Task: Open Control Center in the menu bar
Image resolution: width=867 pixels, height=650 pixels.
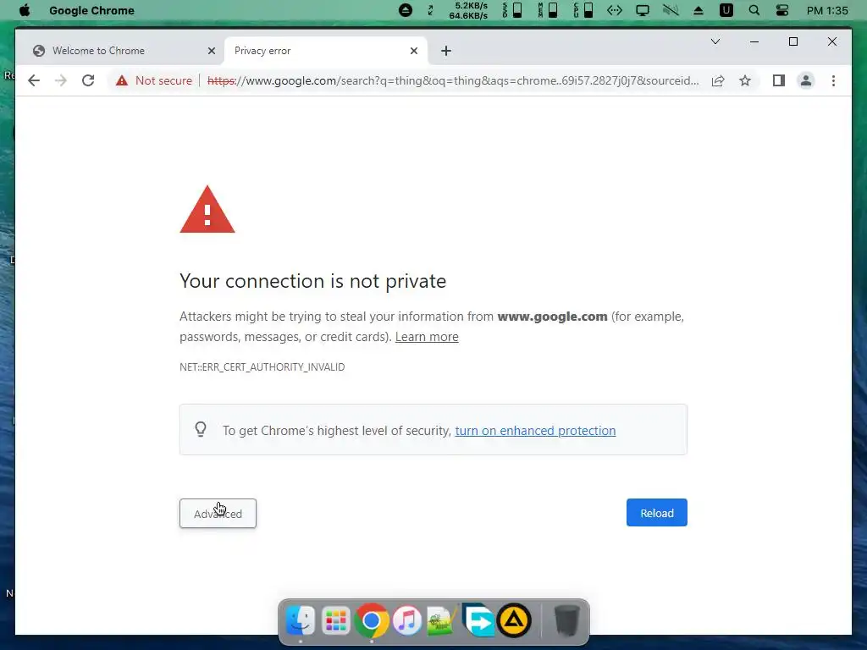Action: (781, 10)
